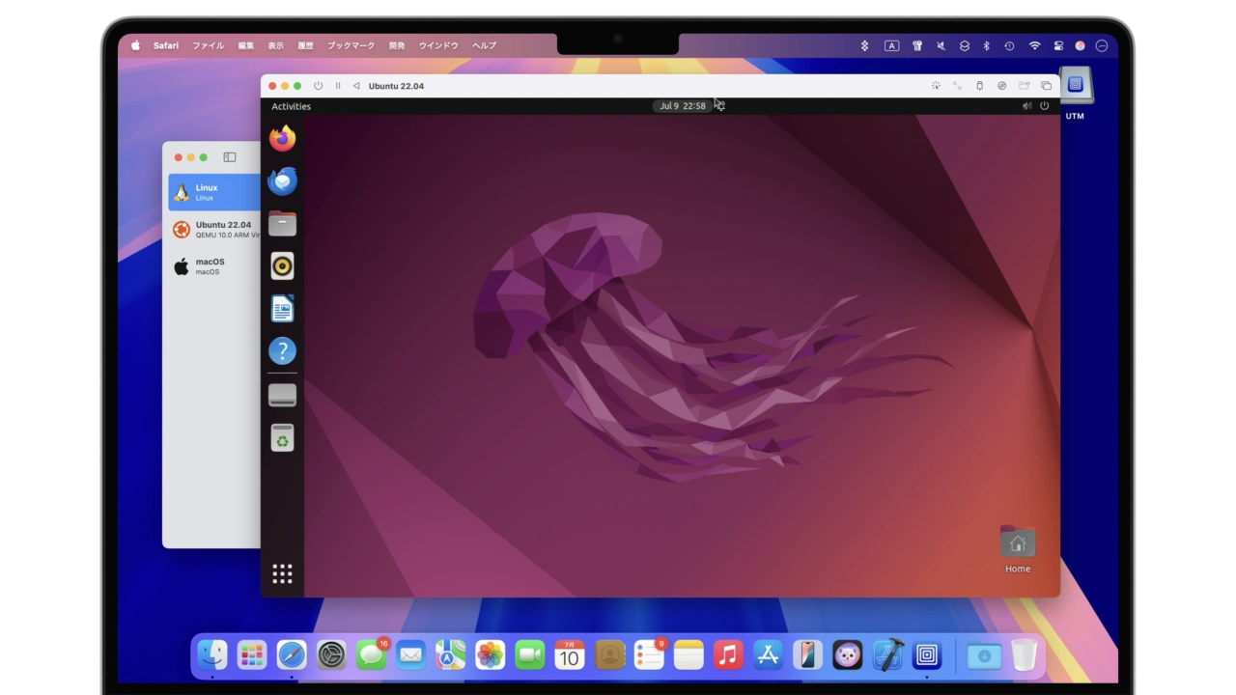Open the ブックマーク menu in the macOS menu bar
This screenshot has height=695, width=1236.
(351, 45)
